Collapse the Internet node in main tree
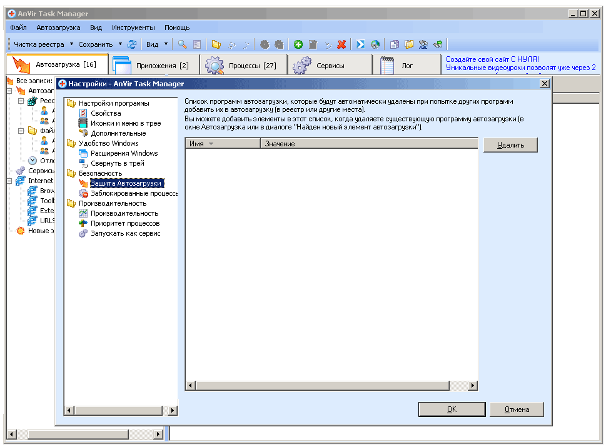The width and height of the screenshot is (606, 447). [10, 181]
